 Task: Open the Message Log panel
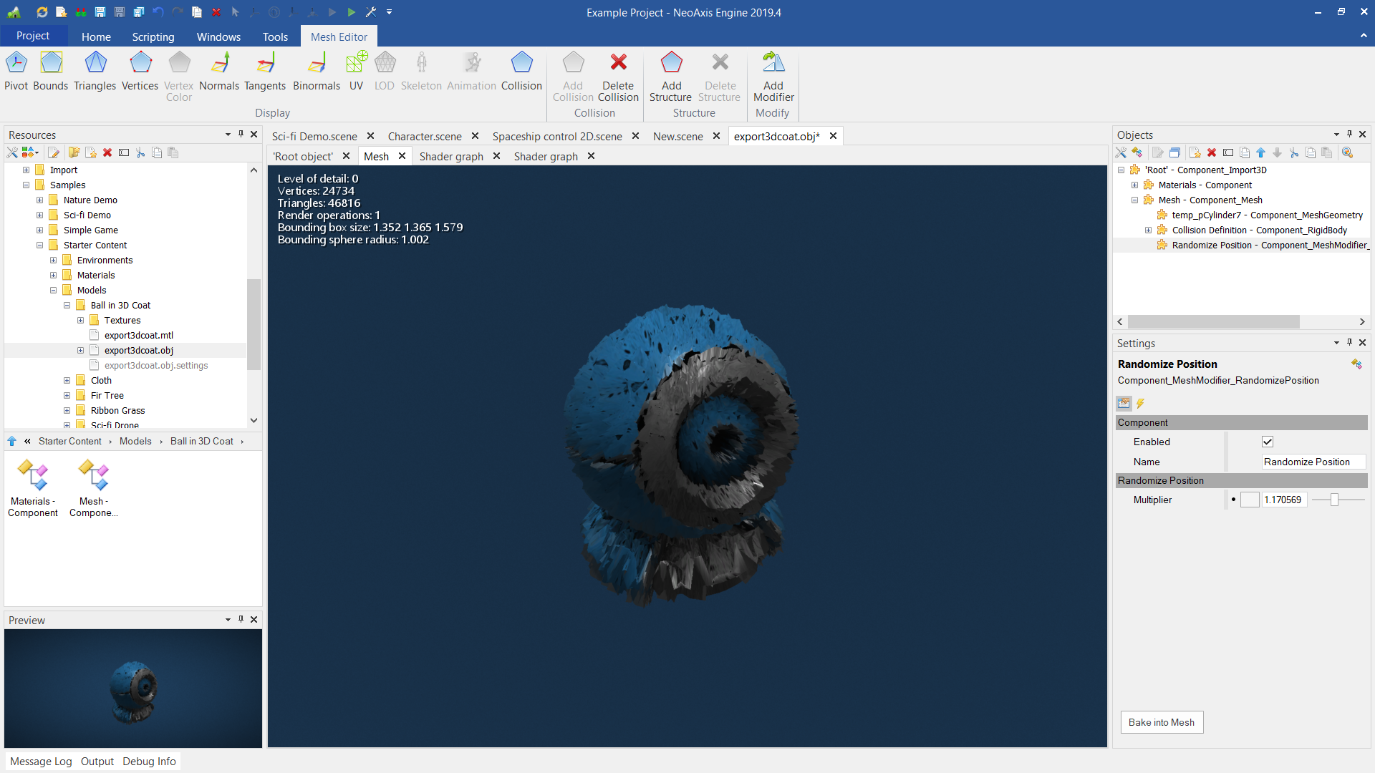41,762
